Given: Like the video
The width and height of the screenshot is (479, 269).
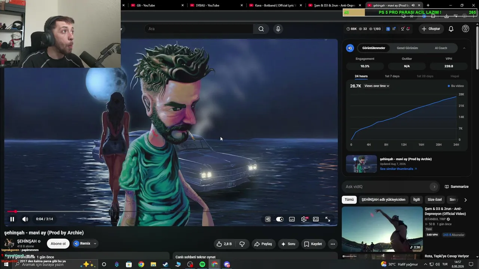Looking at the screenshot, I should click(224, 244).
